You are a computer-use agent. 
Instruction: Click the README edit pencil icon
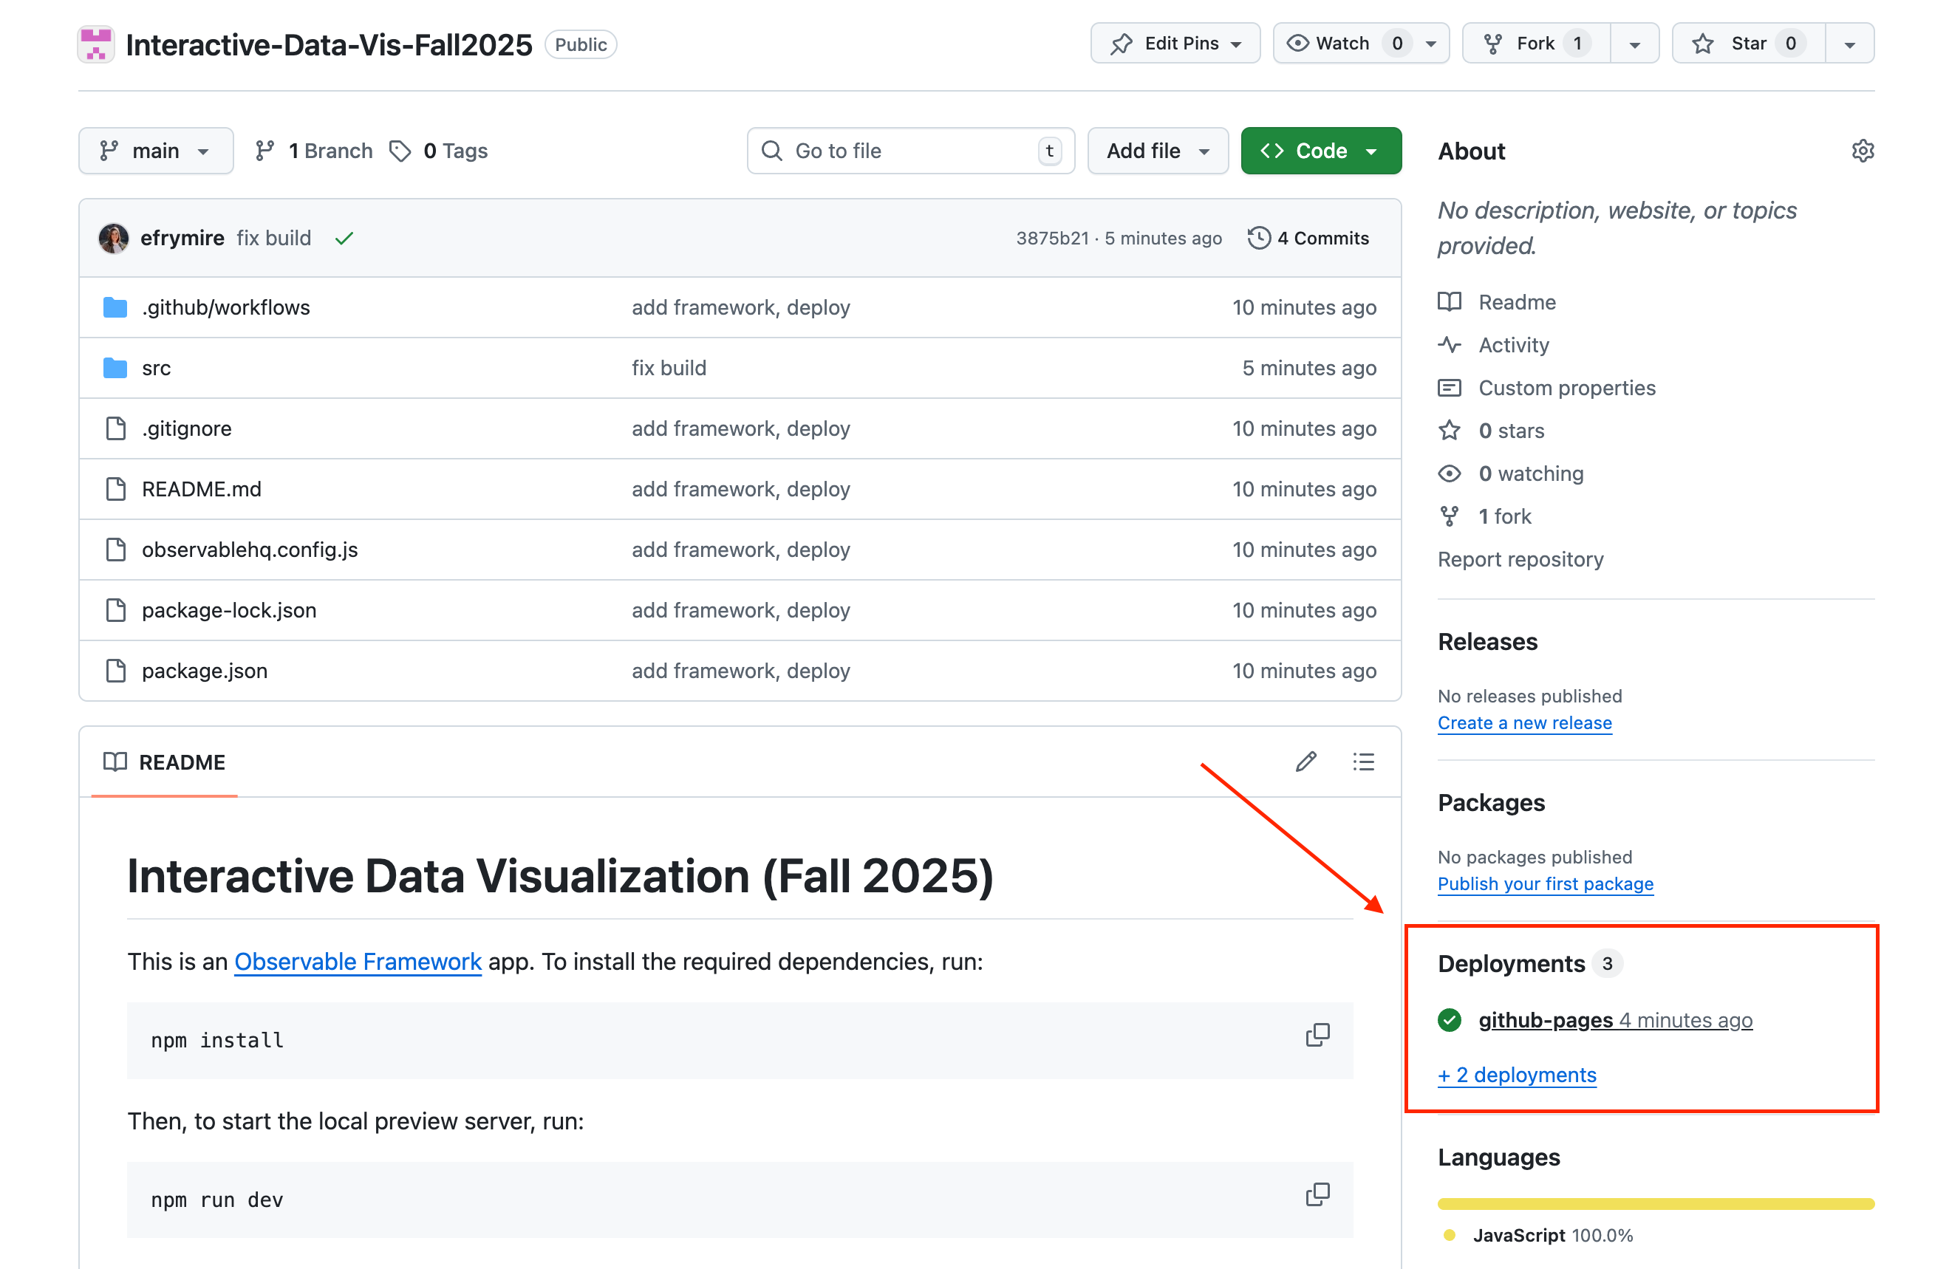(x=1306, y=762)
